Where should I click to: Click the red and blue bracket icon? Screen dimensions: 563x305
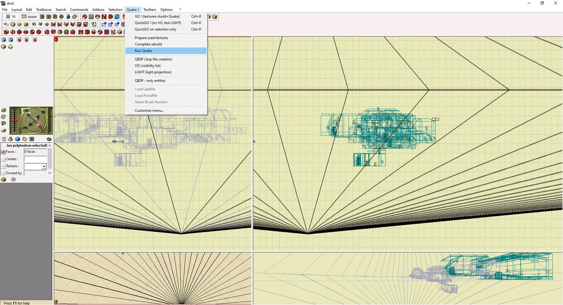tap(107, 32)
